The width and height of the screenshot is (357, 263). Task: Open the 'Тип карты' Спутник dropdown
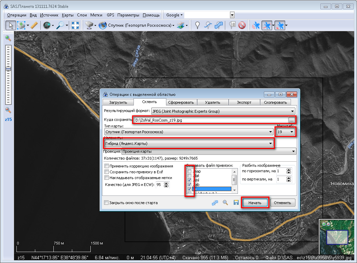tap(189, 132)
